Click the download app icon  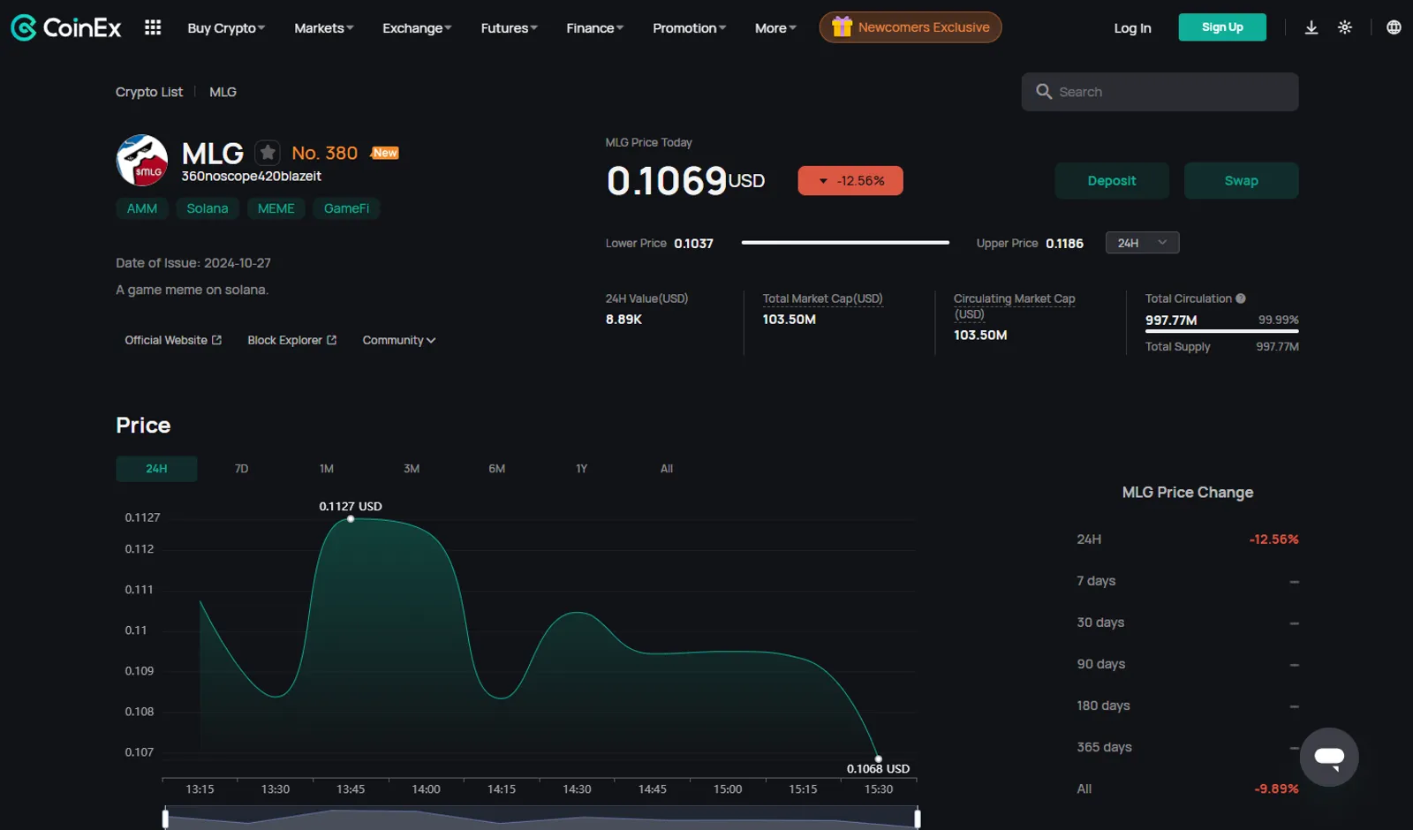[1311, 27]
